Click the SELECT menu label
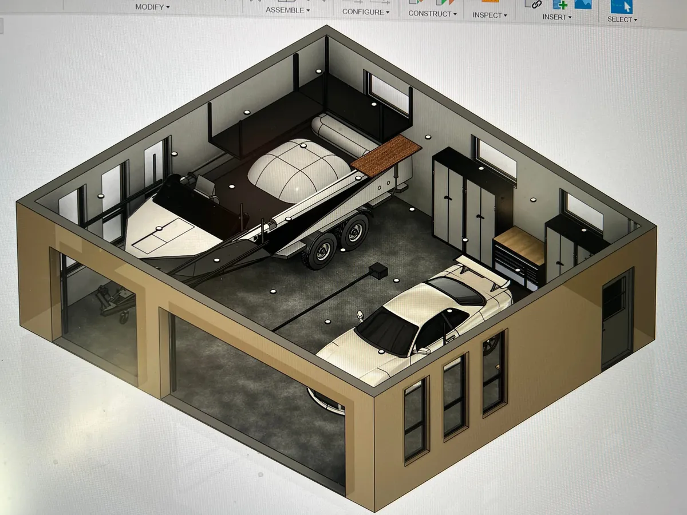This screenshot has width=687, height=515. point(622,19)
